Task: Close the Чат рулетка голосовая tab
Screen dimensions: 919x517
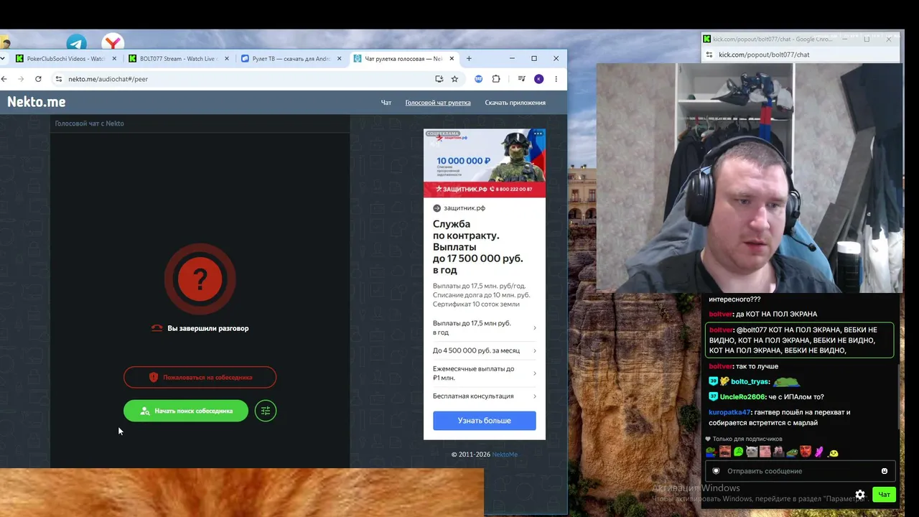Action: 452,59
